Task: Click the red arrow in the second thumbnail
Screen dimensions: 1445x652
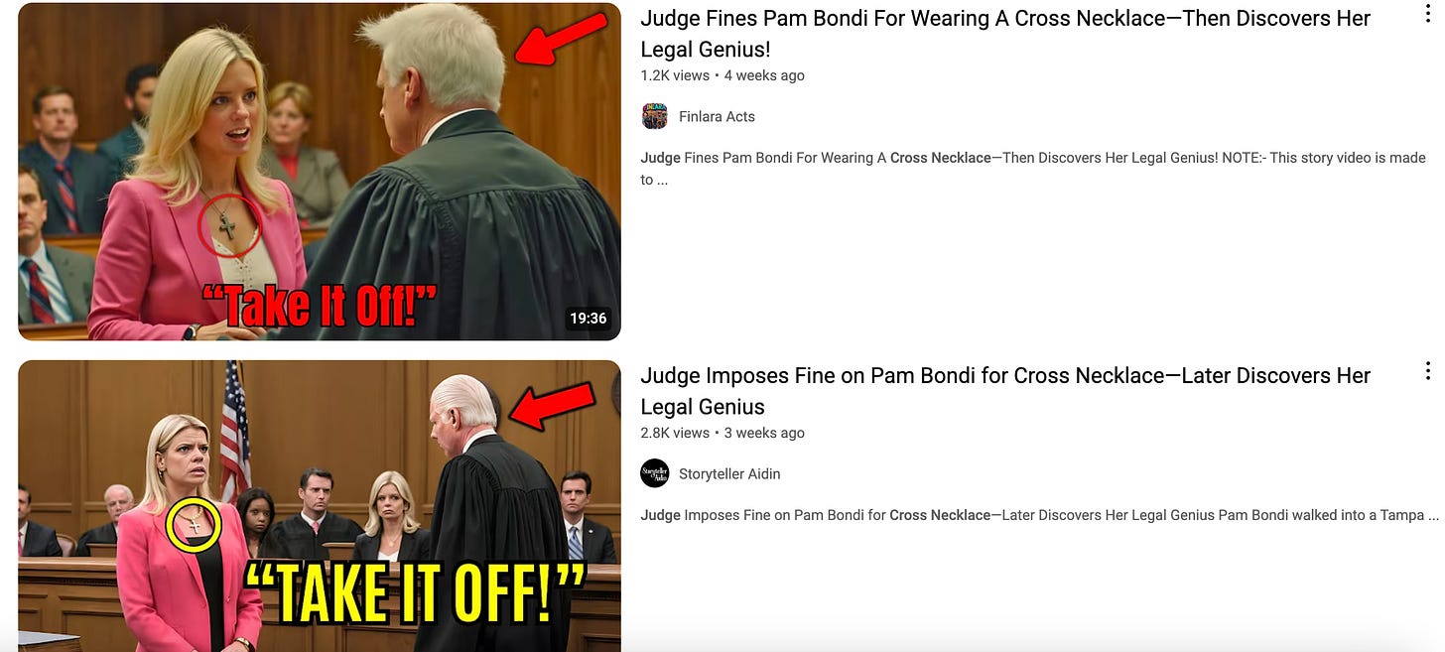Action: 552,405
